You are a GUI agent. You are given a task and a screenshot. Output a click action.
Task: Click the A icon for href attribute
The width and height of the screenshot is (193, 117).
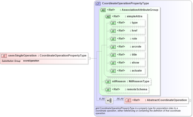pyautogui.click(x=113, y=31)
